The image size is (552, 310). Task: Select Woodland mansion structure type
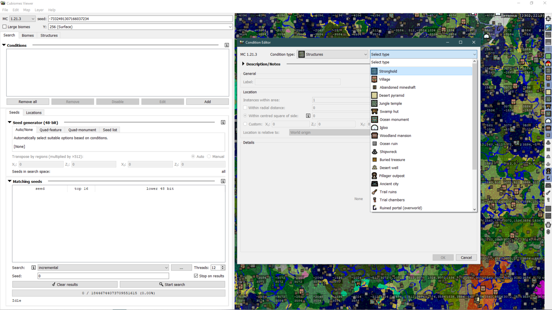(395, 136)
